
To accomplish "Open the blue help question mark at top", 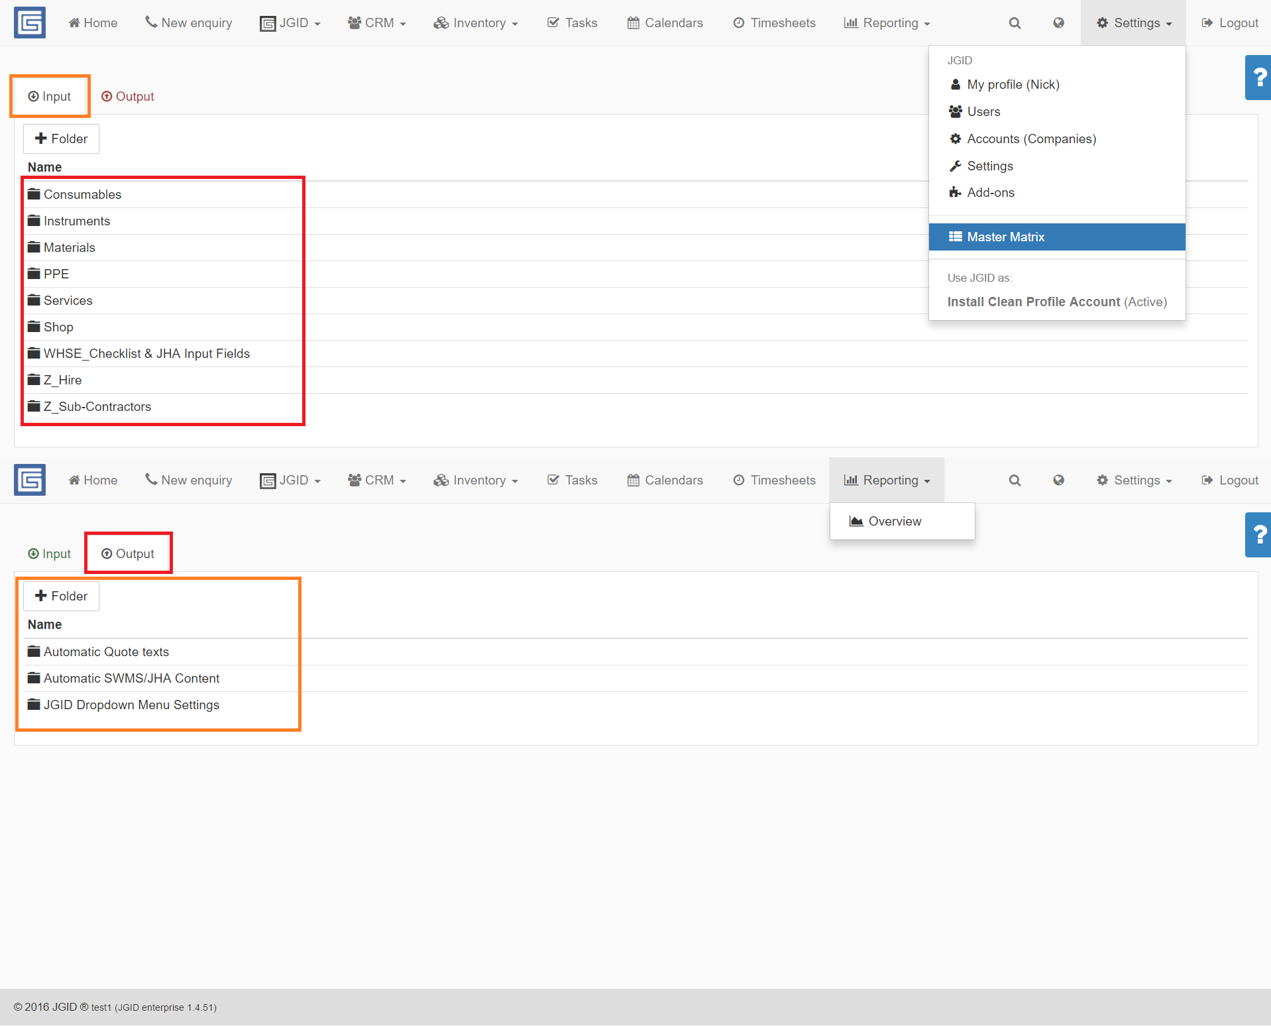I will [x=1258, y=77].
